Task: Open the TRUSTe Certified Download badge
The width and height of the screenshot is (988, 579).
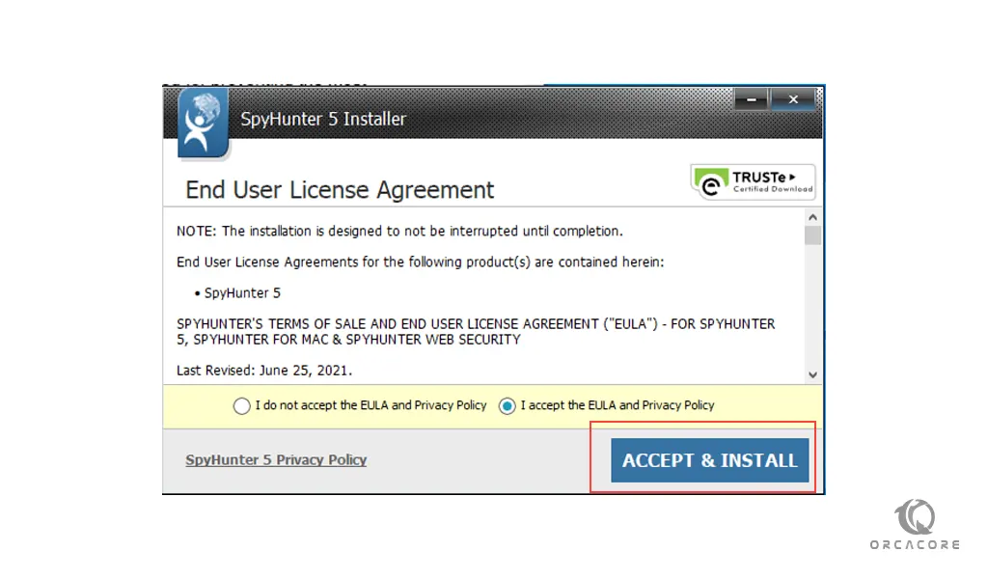Action: [x=753, y=182]
